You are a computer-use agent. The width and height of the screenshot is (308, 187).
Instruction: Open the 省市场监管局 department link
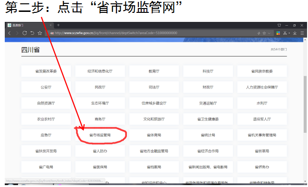point(100,135)
